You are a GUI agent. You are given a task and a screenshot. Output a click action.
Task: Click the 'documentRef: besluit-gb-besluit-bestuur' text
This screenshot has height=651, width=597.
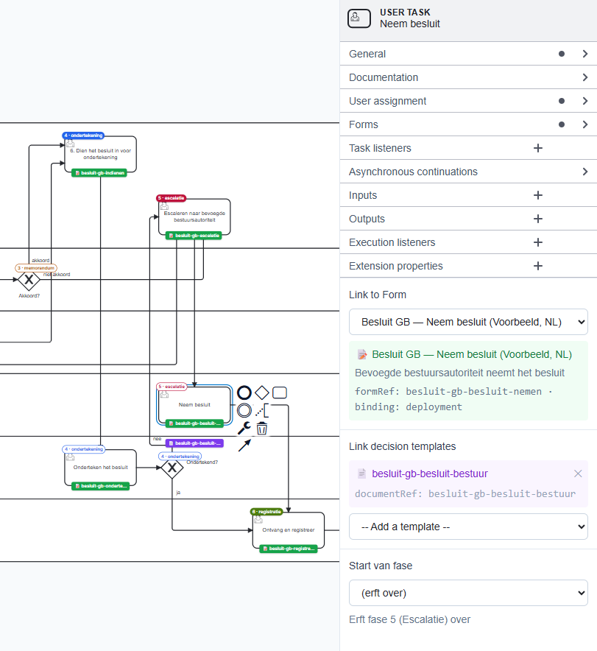465,493
